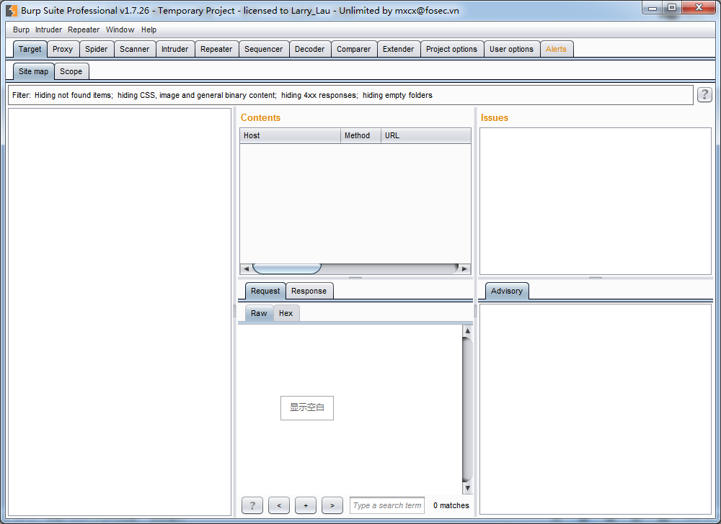
Task: Click the left arrow of Contents scrollbar
Action: [x=246, y=269]
